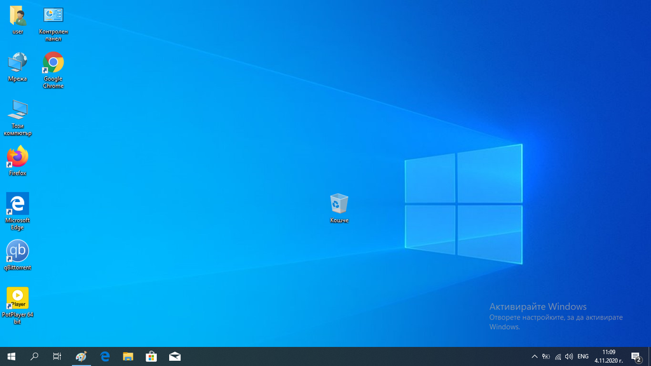
Task: Open the Windows Start menu
Action: [x=11, y=356]
